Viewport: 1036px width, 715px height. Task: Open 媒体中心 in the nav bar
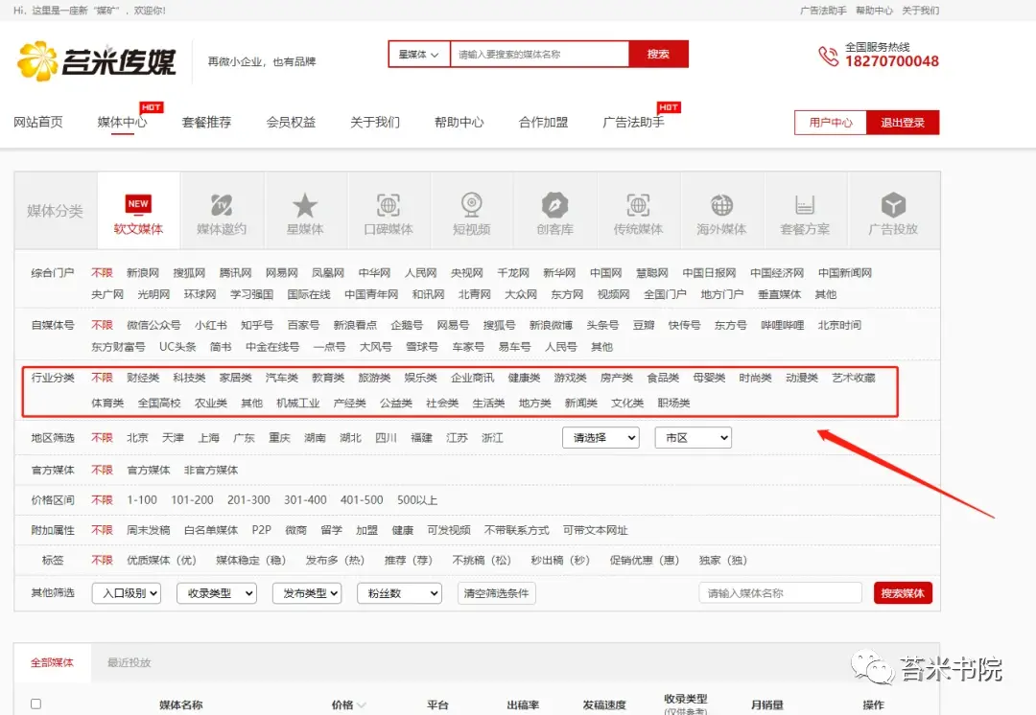tap(122, 122)
